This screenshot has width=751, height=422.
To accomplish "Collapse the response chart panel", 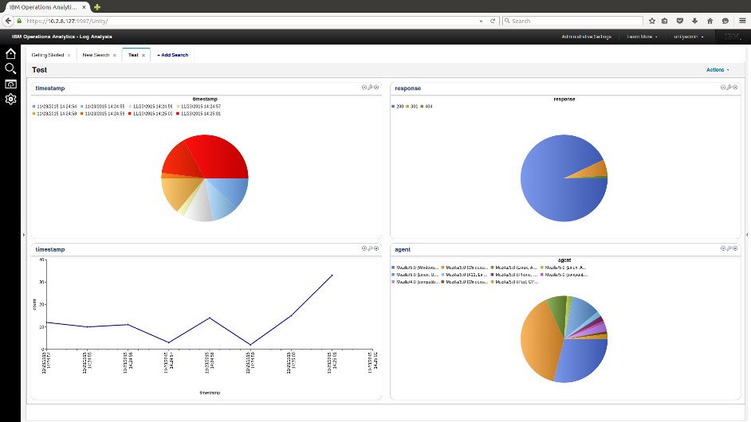I will [723, 88].
